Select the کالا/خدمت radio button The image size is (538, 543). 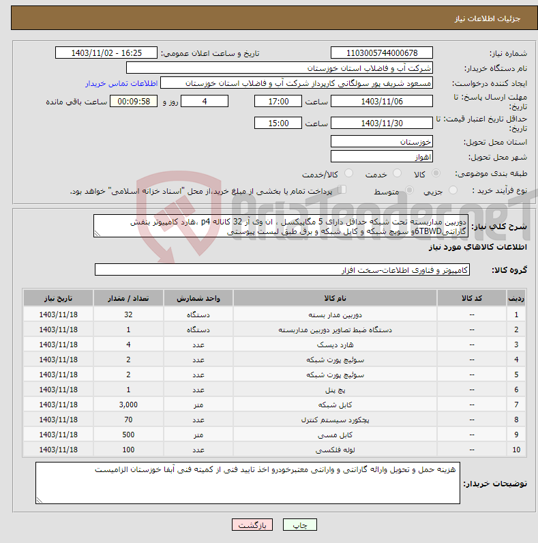click(348, 173)
